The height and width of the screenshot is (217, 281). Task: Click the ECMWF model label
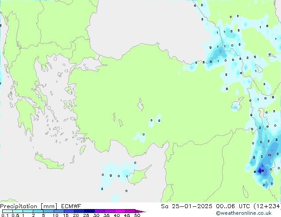68,206
